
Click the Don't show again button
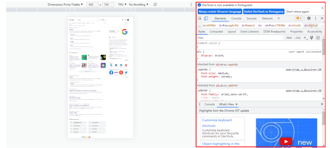click(297, 12)
